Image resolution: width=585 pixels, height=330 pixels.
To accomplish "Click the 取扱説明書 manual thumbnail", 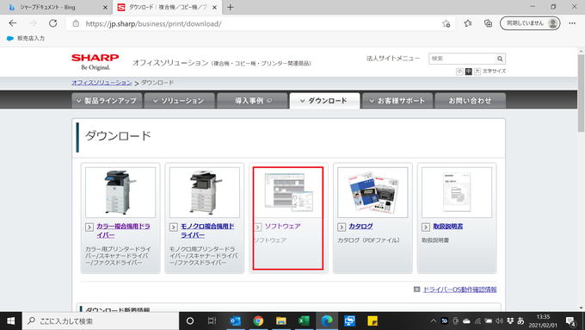I will coord(457,192).
